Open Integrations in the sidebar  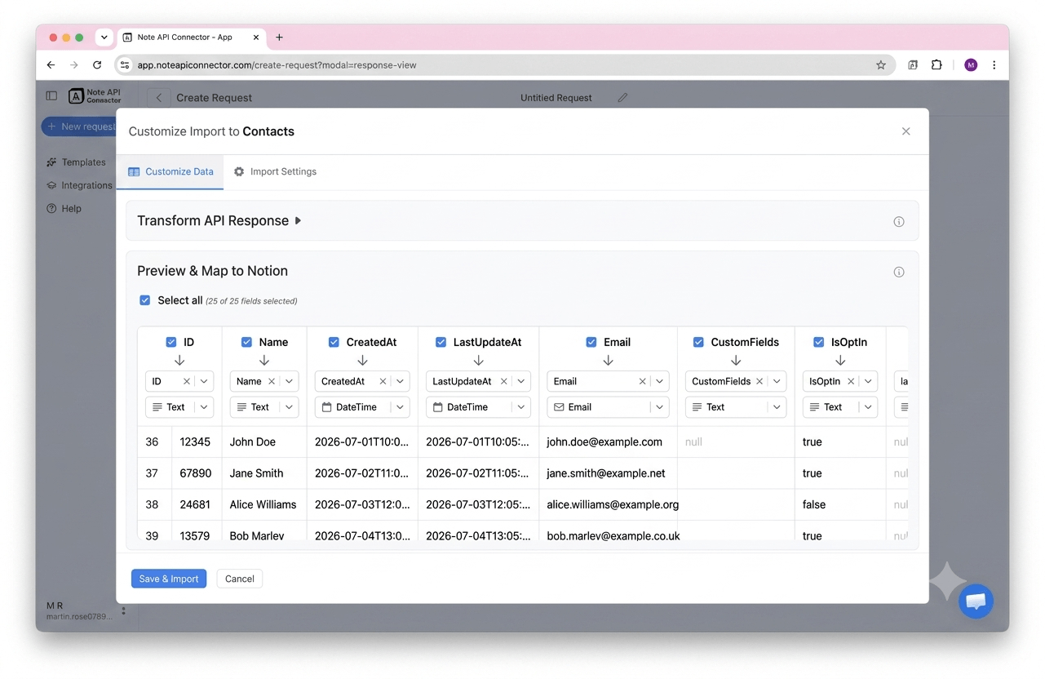coord(80,185)
